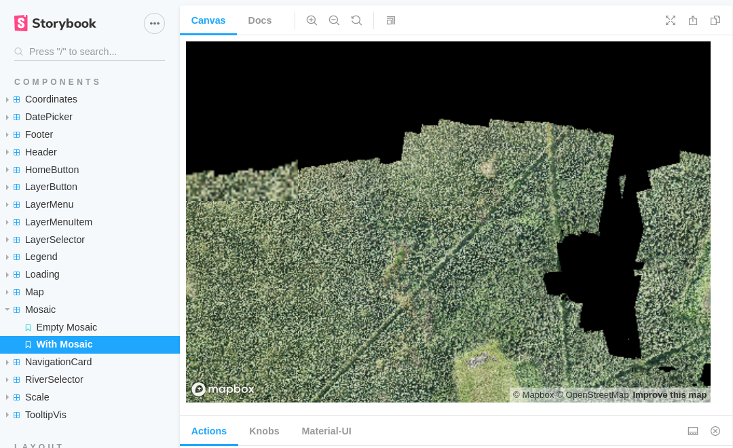Toggle the background change icon in toolbar
This screenshot has height=448, width=733.
(x=391, y=20)
